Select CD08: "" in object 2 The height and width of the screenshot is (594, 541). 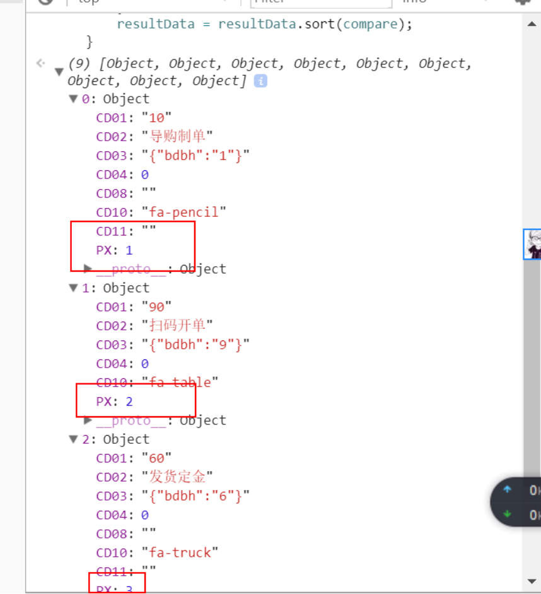pos(126,533)
